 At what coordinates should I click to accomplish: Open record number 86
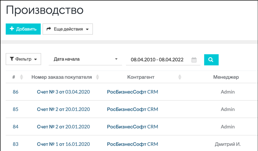tap(16, 92)
